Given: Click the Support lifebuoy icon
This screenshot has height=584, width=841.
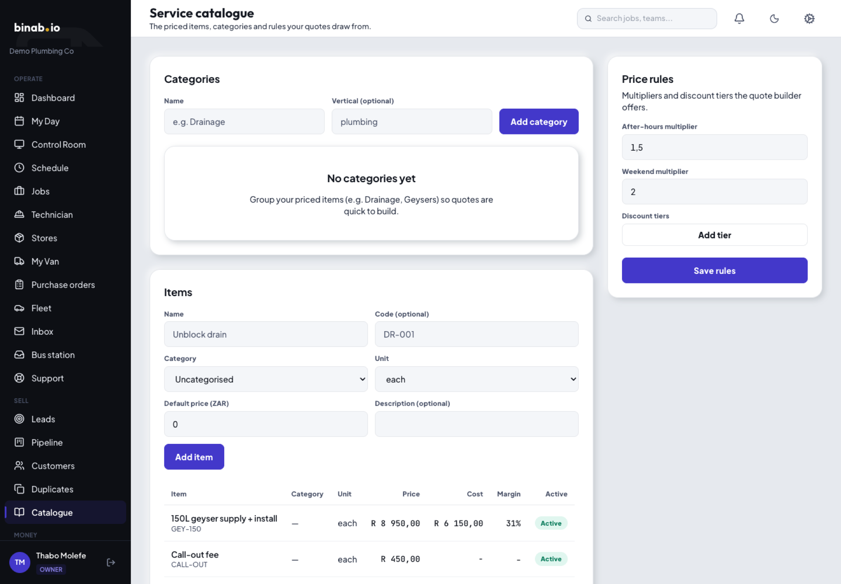Looking at the screenshot, I should [19, 378].
